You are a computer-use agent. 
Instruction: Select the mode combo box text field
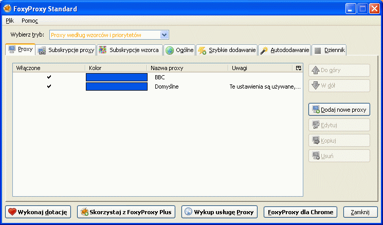(x=105, y=35)
